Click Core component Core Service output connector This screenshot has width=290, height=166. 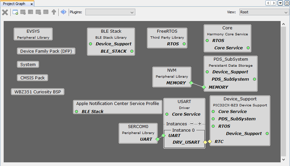pyautogui.click(x=248, y=48)
